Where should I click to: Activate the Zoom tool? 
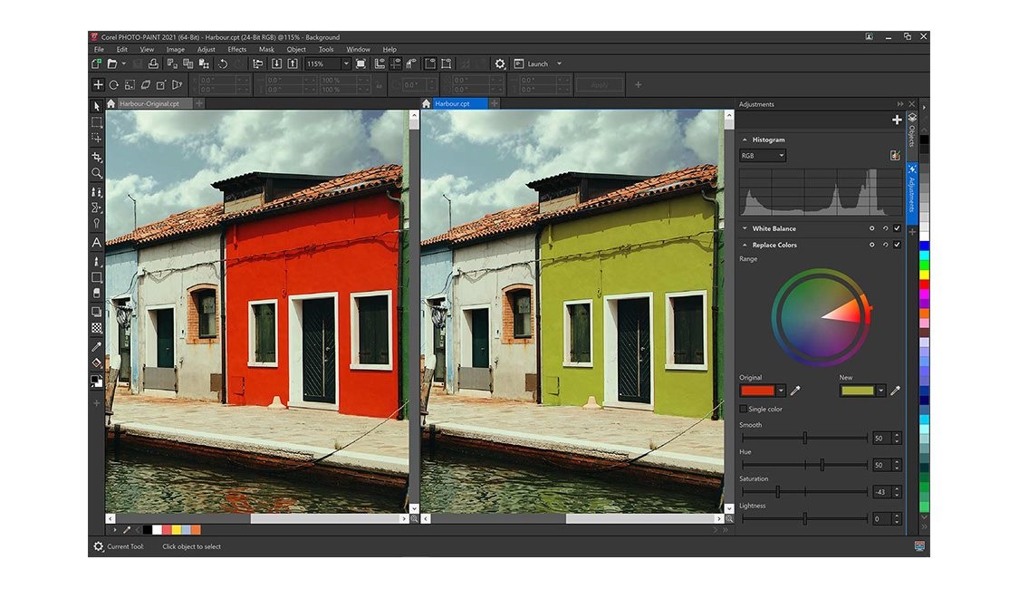point(97,171)
